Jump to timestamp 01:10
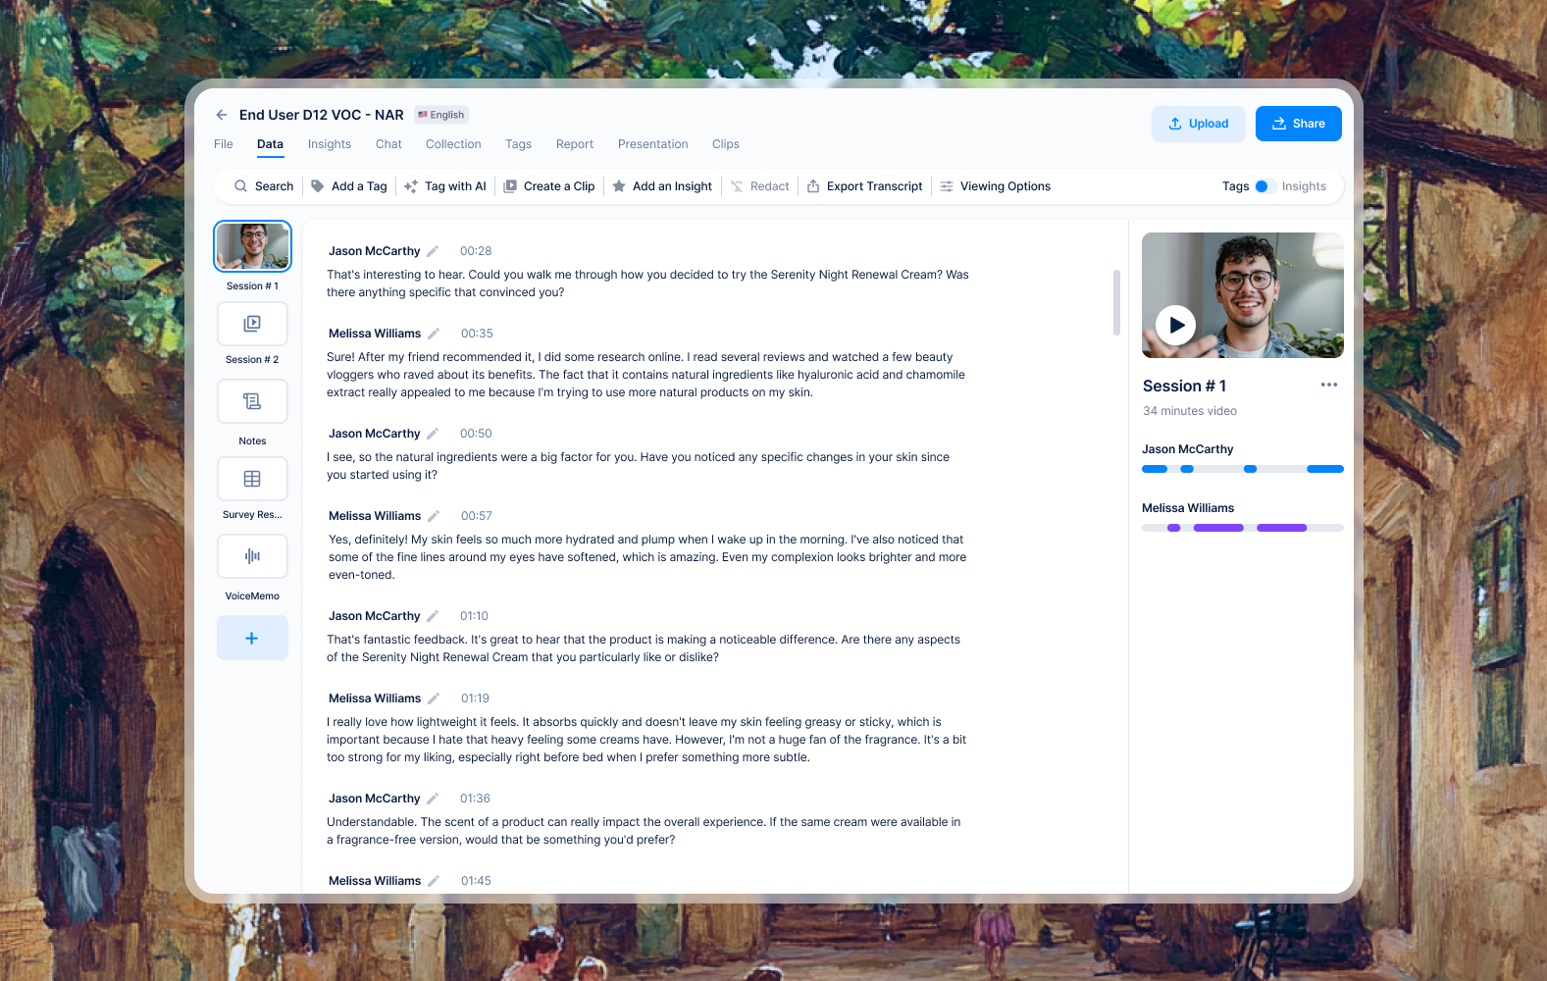The image size is (1547, 981). pos(474,616)
